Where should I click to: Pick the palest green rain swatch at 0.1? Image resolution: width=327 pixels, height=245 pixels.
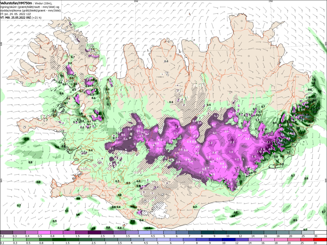click(x=7, y=240)
